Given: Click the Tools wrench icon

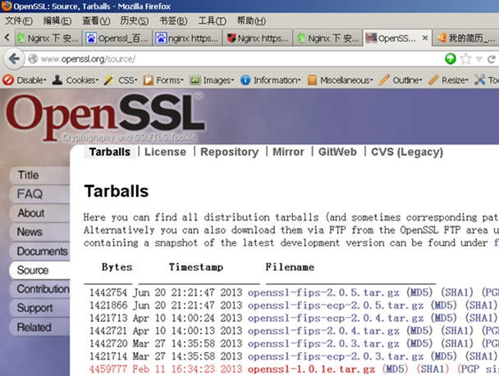Looking at the screenshot, I should point(480,80).
